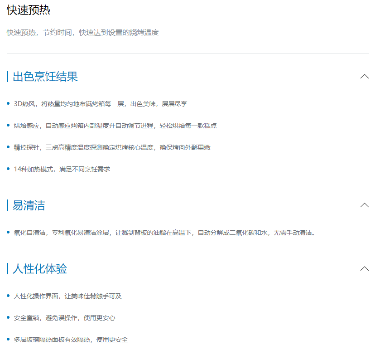Click the 人性化体验 section heading
The image size is (375, 350).
coord(40,269)
